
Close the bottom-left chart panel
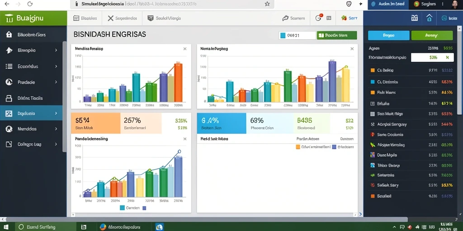click(185, 139)
